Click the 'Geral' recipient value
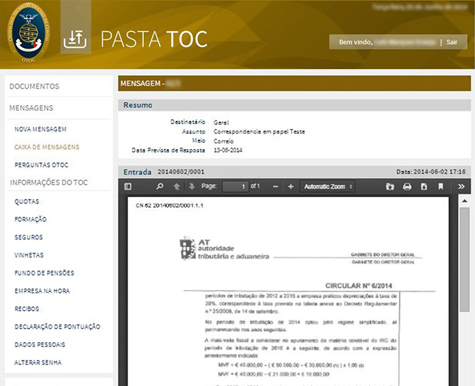The width and height of the screenshot is (475, 386). (x=221, y=122)
